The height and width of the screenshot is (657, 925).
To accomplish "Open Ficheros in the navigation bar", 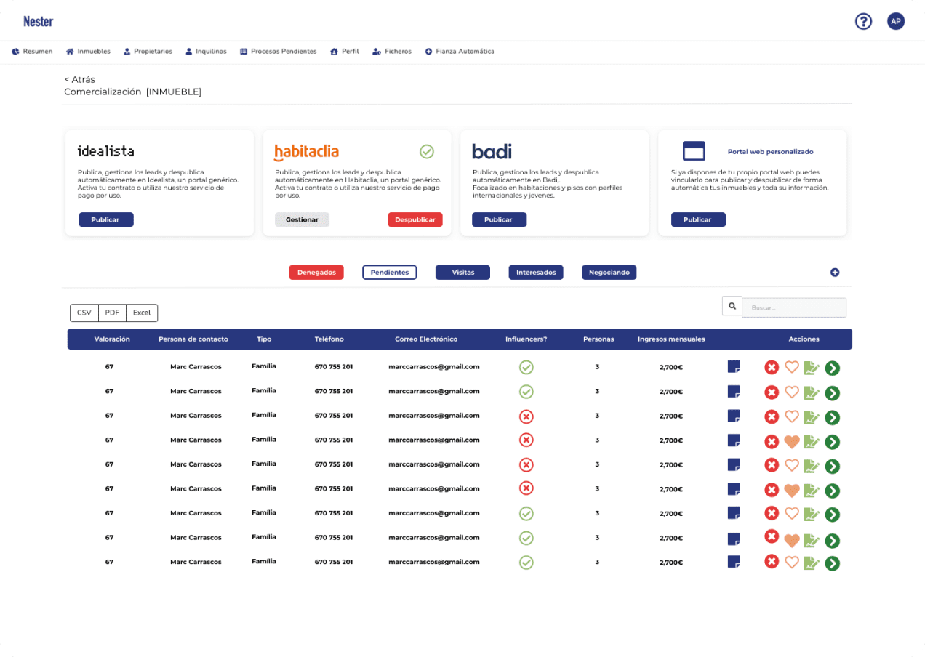I will point(392,52).
